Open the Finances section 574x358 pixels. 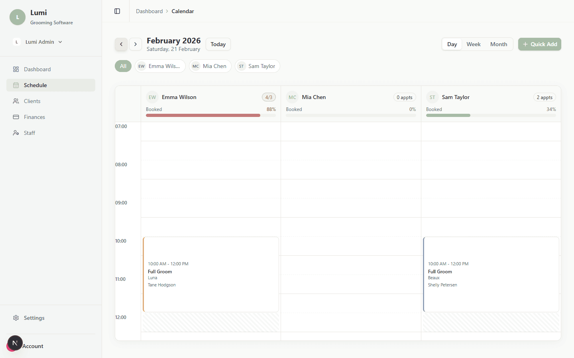(34, 117)
